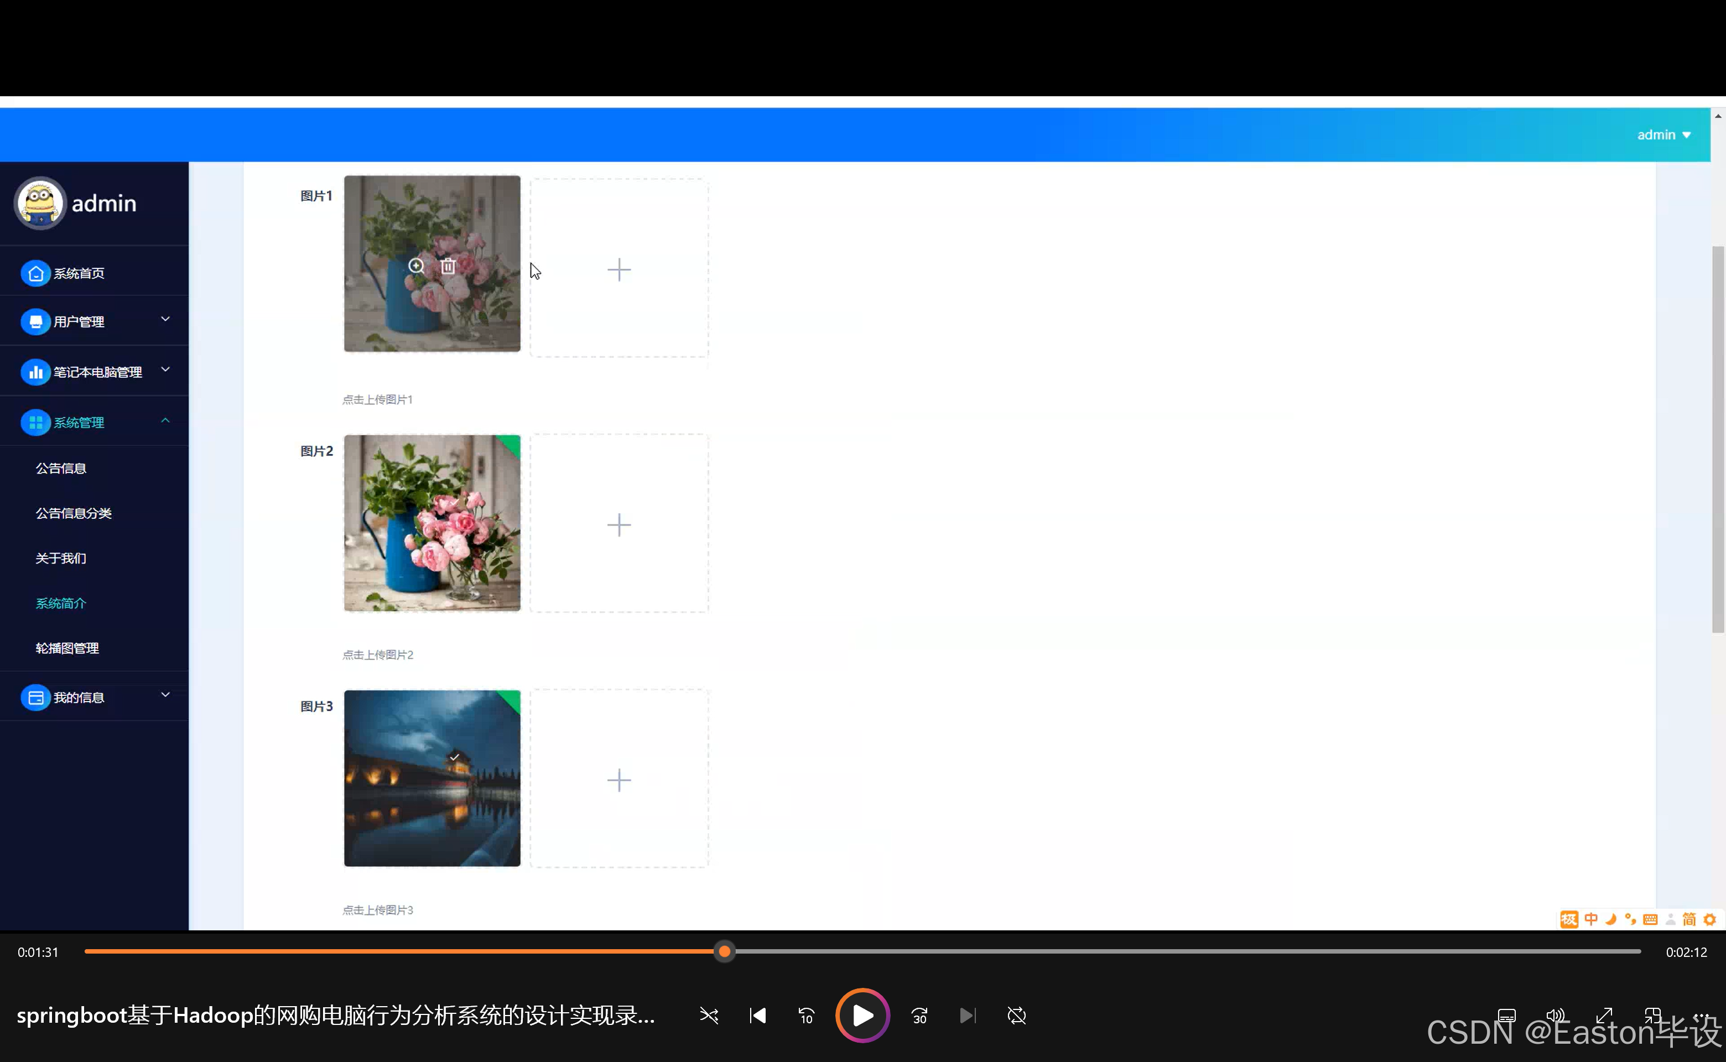Click the 系统管理 grid icon

pos(35,423)
